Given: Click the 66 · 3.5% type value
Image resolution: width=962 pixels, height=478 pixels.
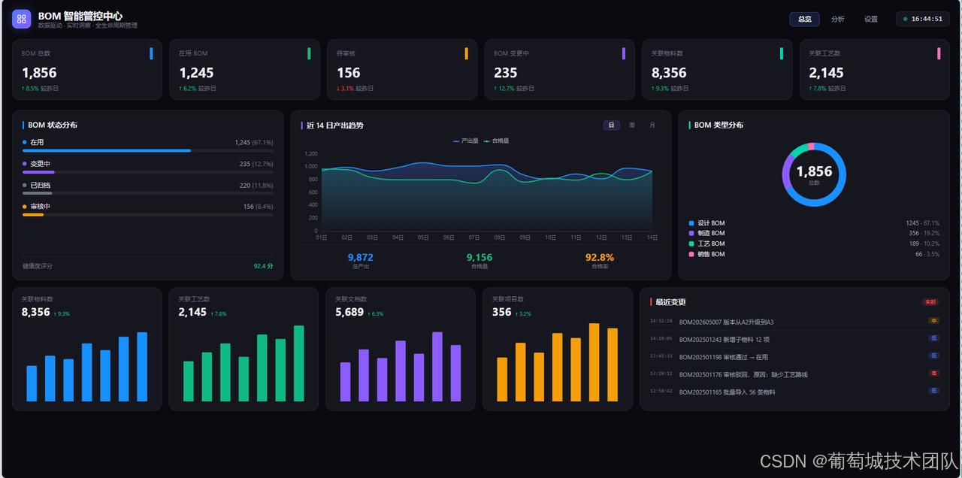Looking at the screenshot, I should (927, 254).
